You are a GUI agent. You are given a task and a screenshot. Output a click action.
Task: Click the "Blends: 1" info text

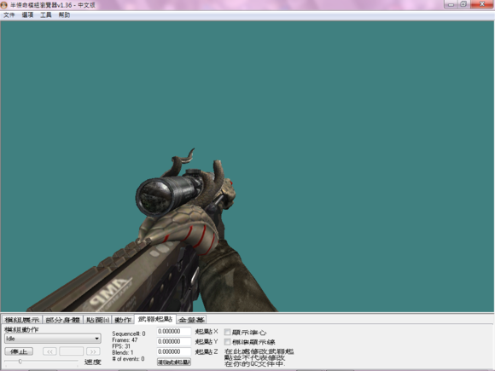123,352
